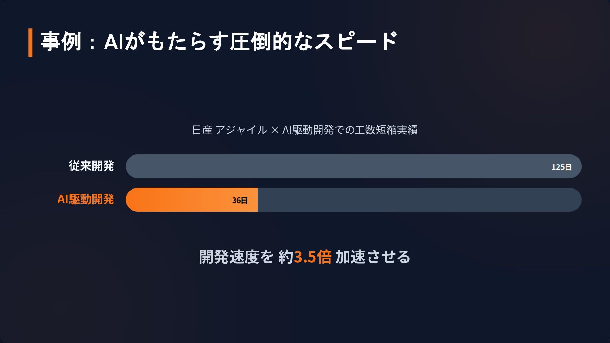Click the 日産 アジャイル subtitle text
The height and width of the screenshot is (343, 610).
230,130
